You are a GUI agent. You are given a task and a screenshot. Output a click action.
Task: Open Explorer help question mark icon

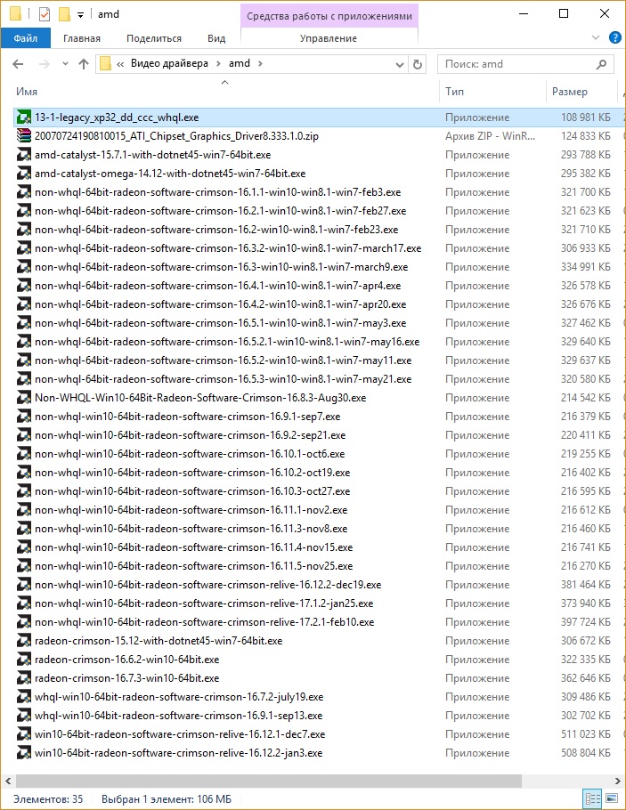tap(615, 37)
